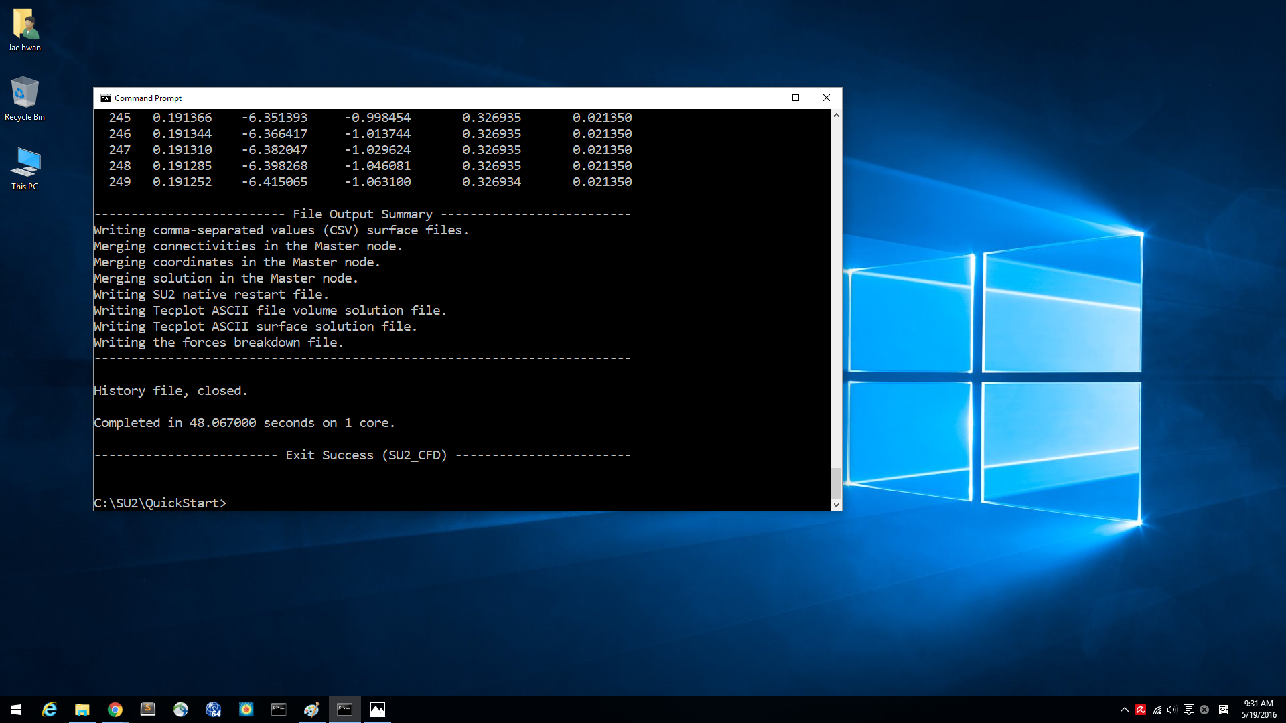Open the green-blue globe app in the taskbar

click(180, 710)
